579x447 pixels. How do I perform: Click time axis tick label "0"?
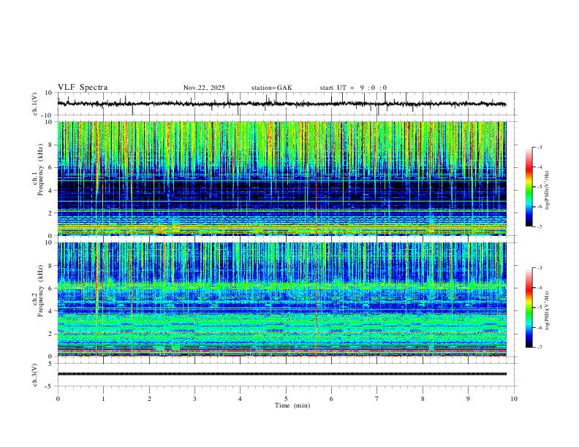[58, 399]
